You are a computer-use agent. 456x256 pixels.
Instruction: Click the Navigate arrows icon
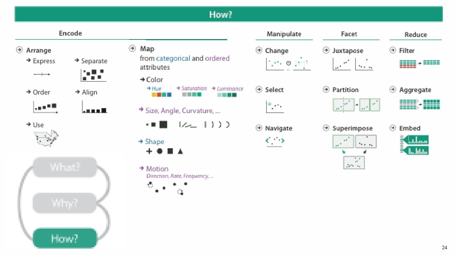tap(275, 142)
